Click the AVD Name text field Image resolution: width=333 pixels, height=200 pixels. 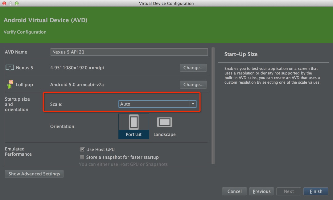coord(129,52)
